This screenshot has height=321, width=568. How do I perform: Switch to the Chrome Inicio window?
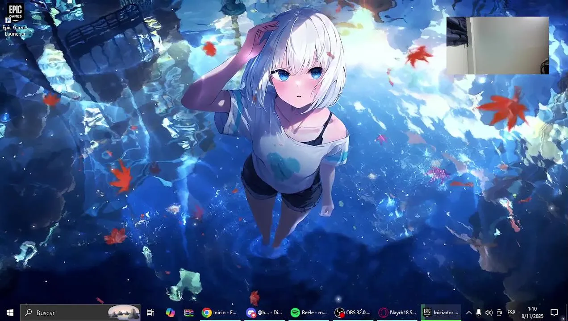click(219, 313)
